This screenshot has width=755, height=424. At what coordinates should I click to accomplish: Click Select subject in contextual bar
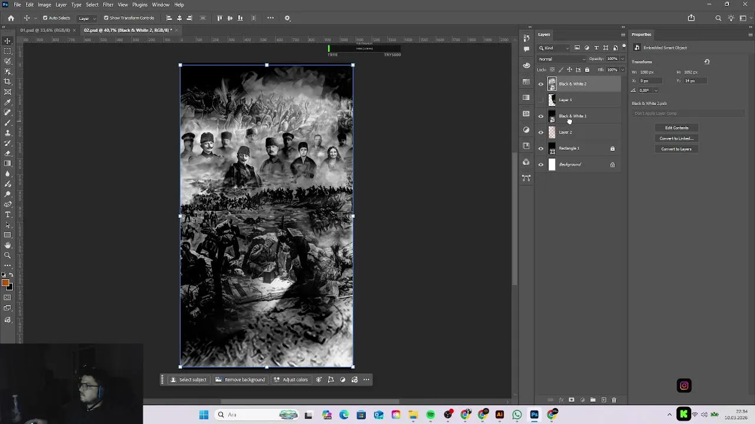pyautogui.click(x=188, y=380)
